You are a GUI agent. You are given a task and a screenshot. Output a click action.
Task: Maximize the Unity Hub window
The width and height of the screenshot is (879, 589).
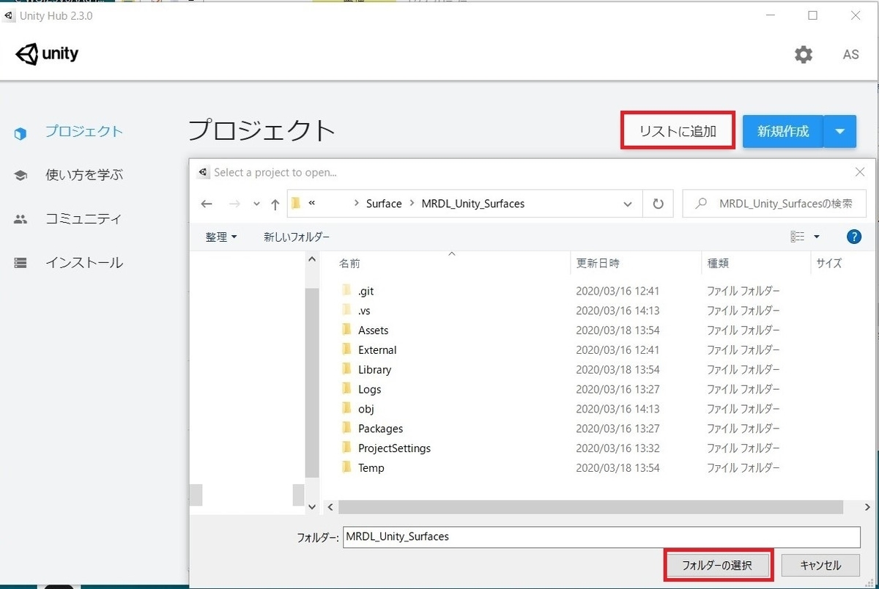point(812,15)
